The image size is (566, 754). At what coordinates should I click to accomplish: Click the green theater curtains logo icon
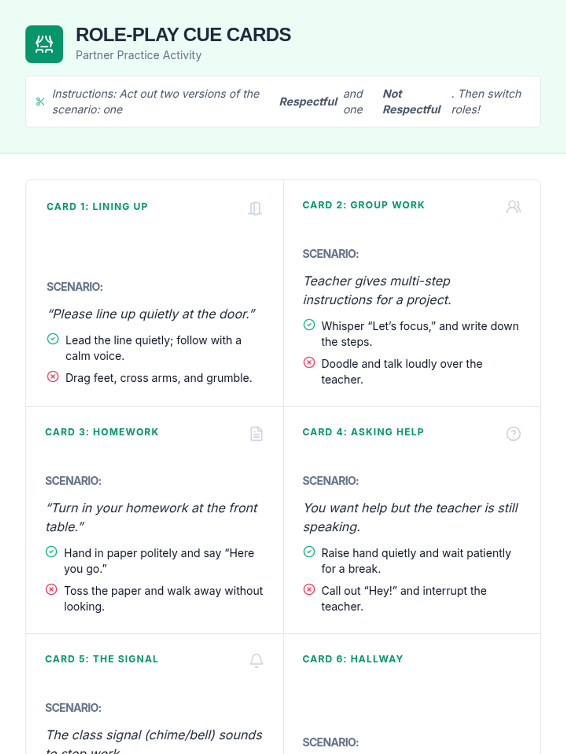(44, 44)
